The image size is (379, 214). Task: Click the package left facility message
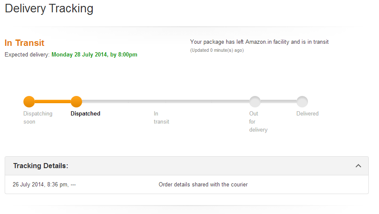(259, 42)
